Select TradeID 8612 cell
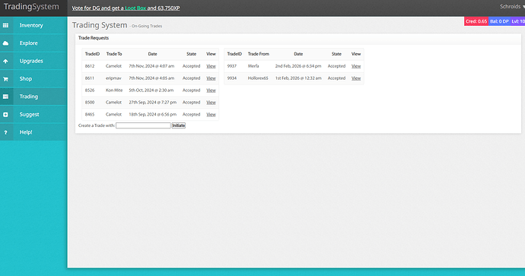Image resolution: width=525 pixels, height=276 pixels. coord(90,66)
